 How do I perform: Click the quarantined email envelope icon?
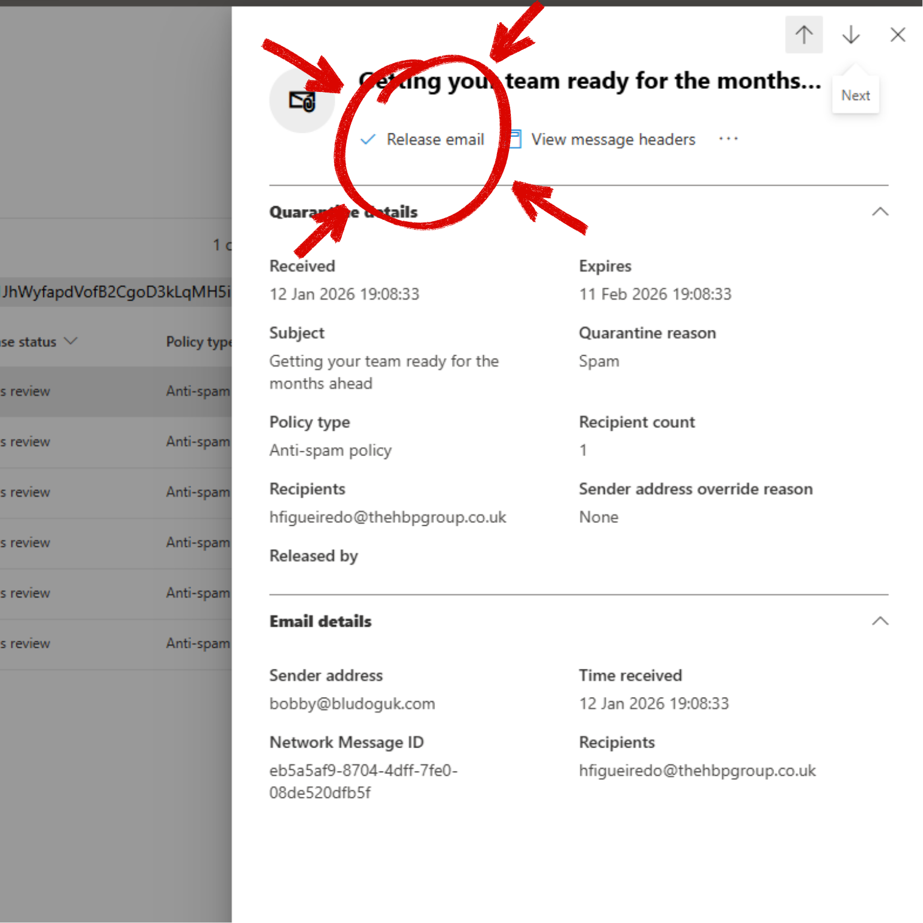(302, 100)
